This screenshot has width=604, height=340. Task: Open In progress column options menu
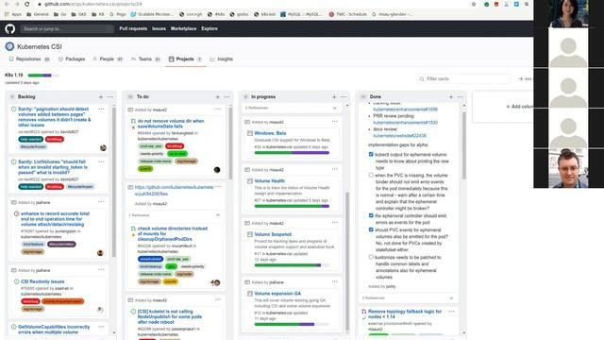(x=344, y=96)
